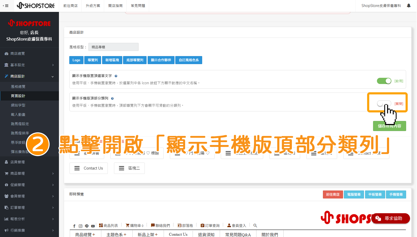Click the red 前往商店 preview button

coord(333,194)
